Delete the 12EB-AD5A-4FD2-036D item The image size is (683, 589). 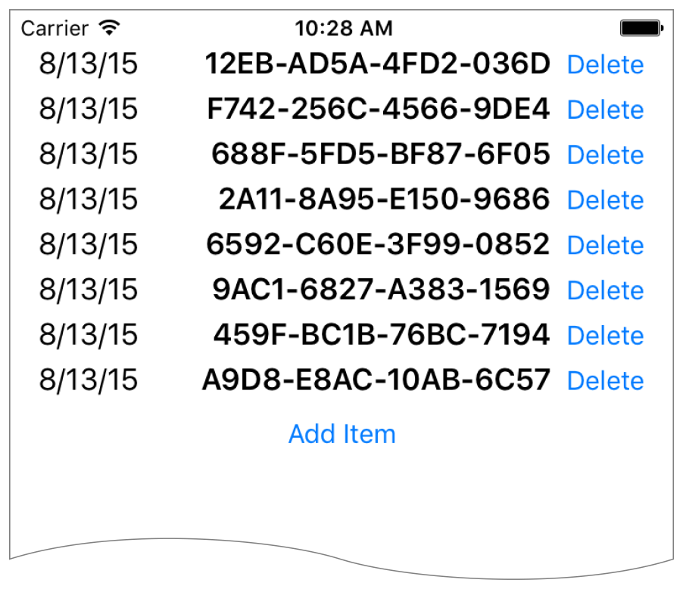point(605,65)
